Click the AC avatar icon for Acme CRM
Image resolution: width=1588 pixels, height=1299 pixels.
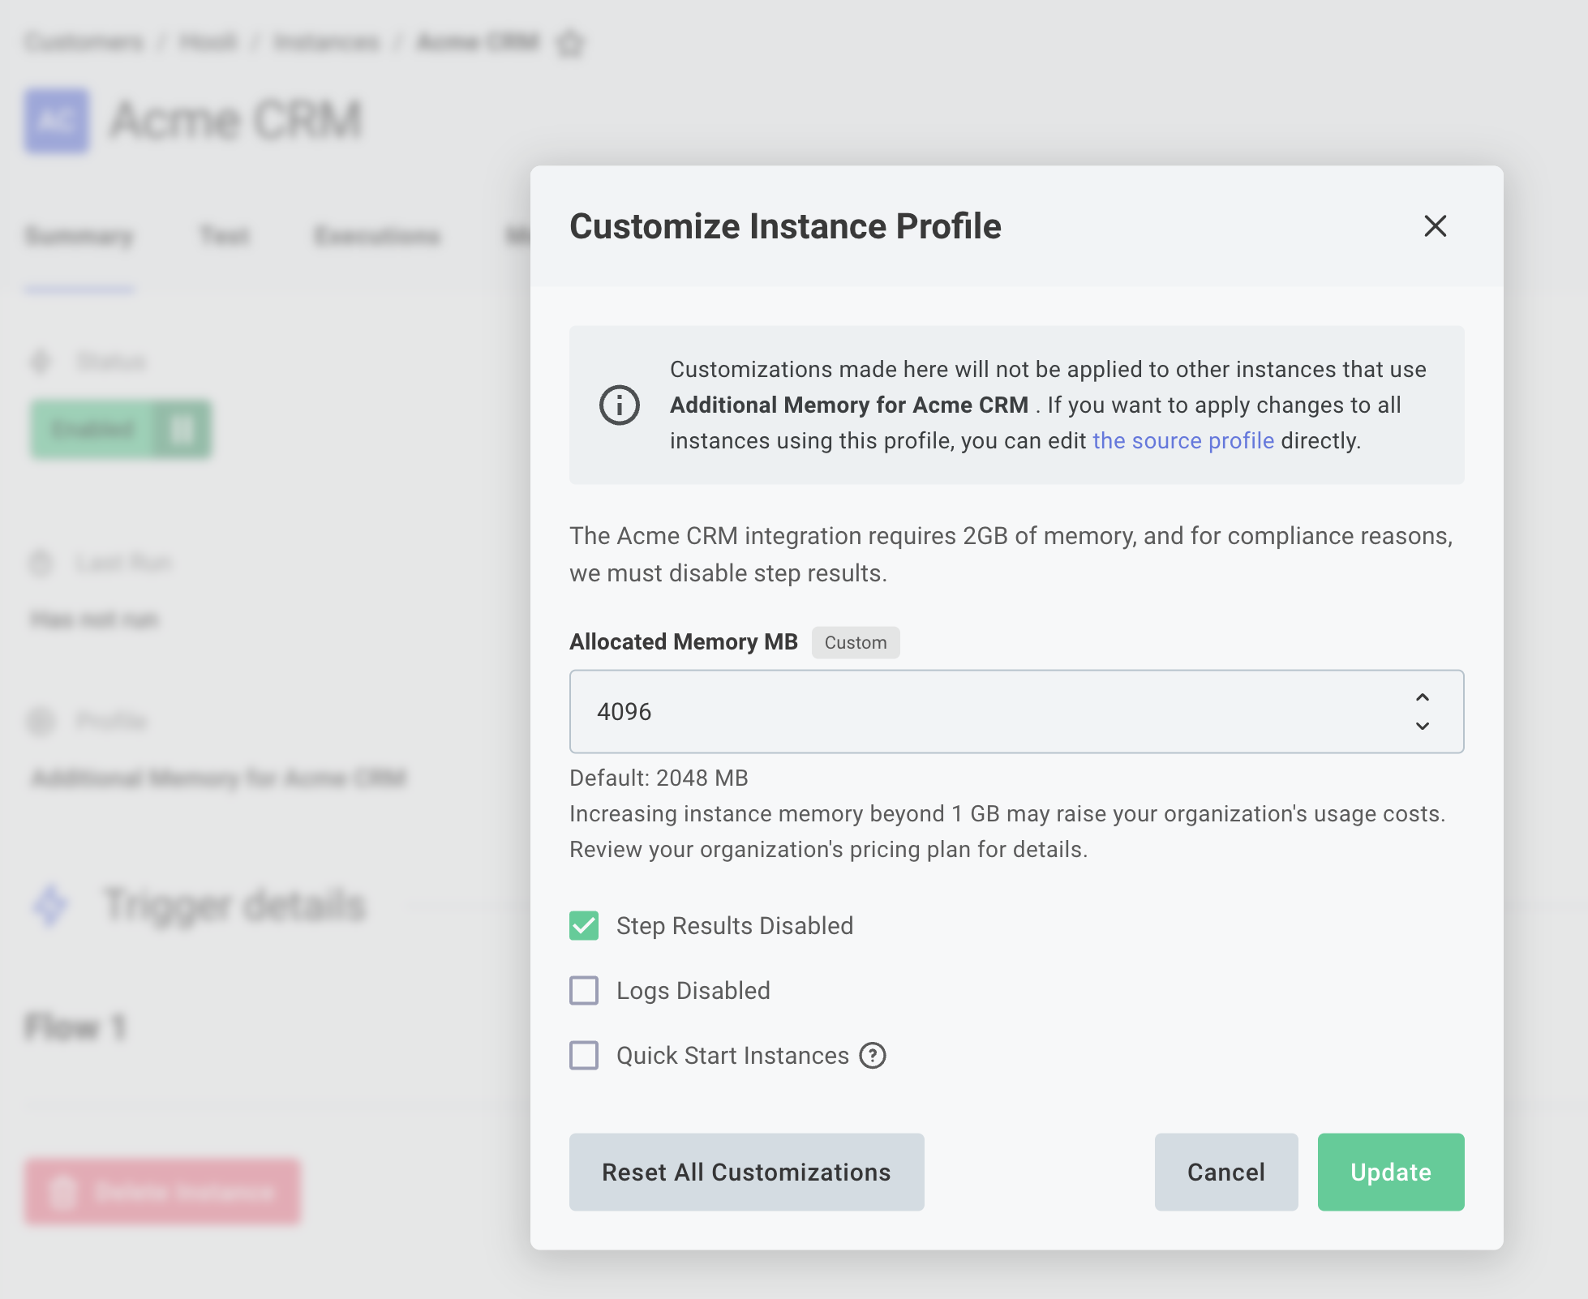tap(55, 120)
